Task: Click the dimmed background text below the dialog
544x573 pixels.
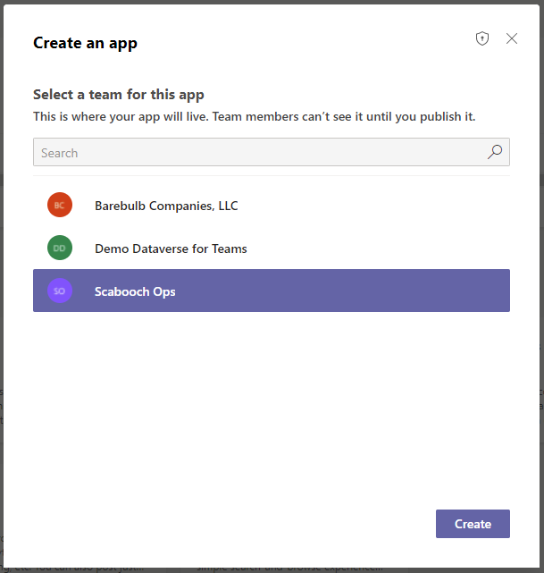Action: (286, 568)
